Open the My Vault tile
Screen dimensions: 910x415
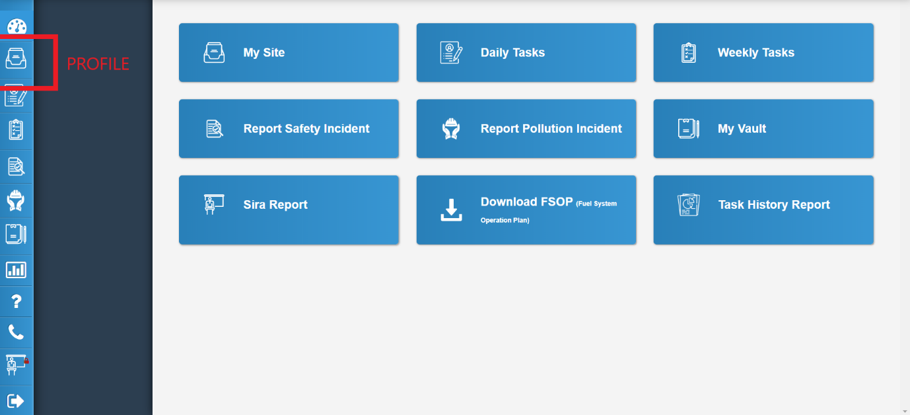pos(763,129)
